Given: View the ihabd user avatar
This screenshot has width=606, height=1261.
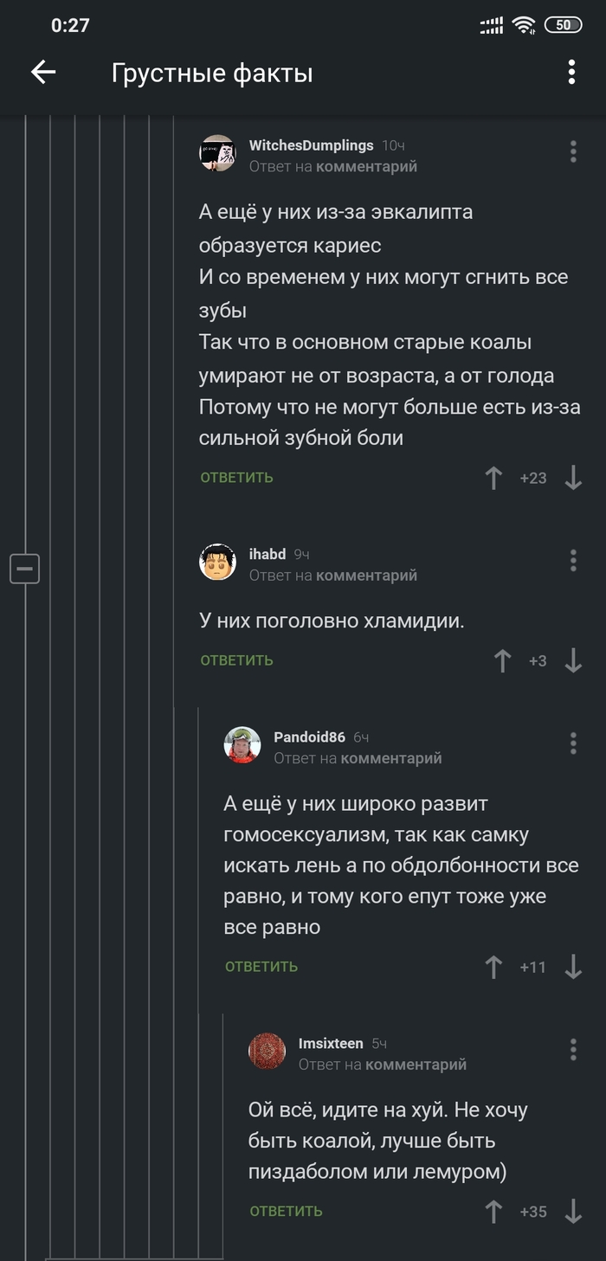Looking at the screenshot, I should point(217,563).
